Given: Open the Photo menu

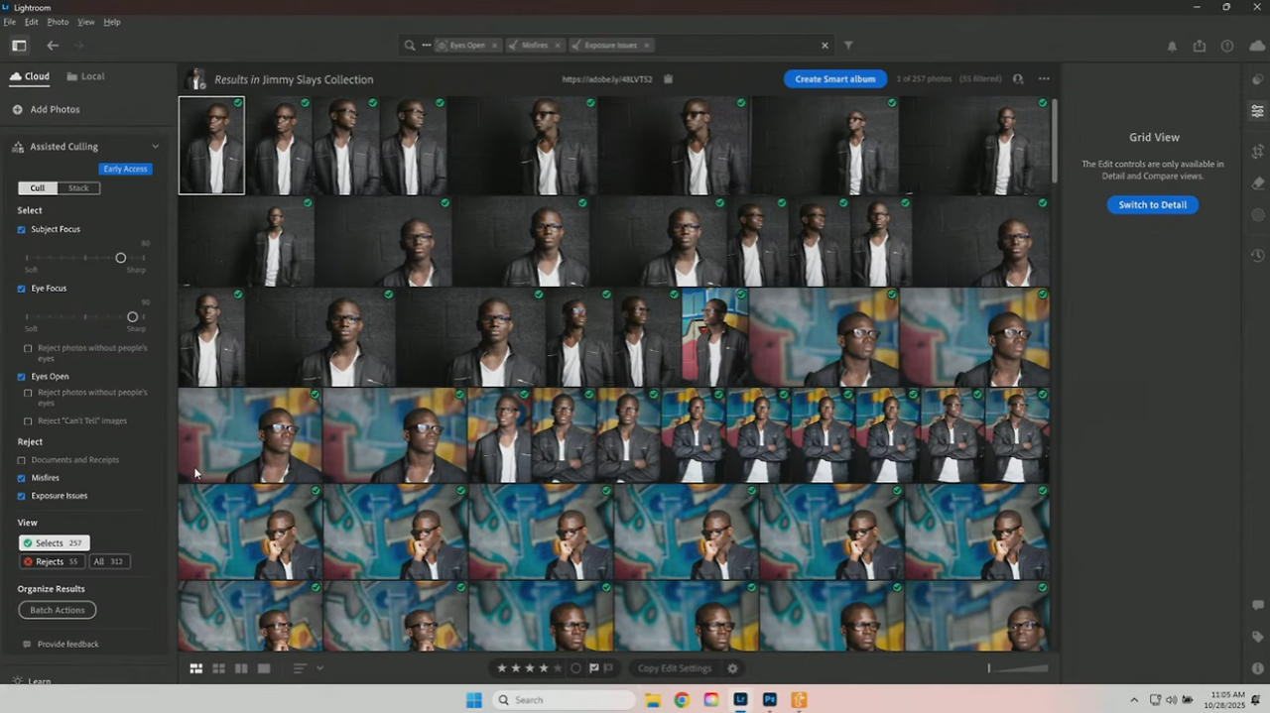Looking at the screenshot, I should tap(59, 22).
